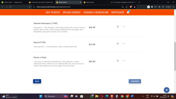176x99 pixels.
Task: Open Brave Shields lion icon
Action: 131,7
